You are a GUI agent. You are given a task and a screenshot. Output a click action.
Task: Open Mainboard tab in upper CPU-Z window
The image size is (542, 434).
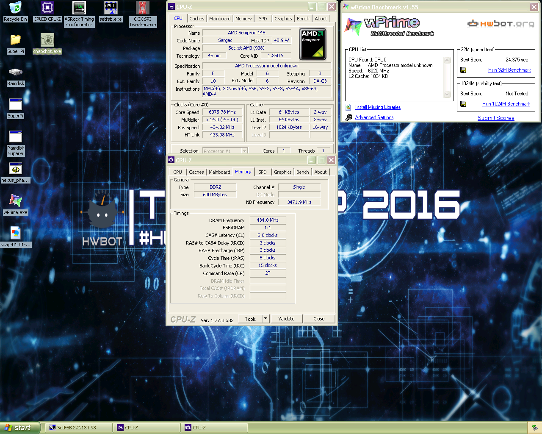(x=220, y=19)
